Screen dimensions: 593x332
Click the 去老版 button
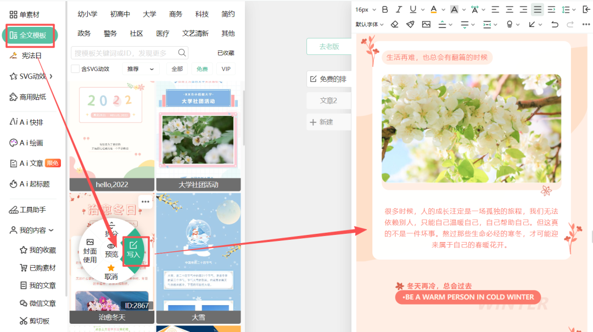(329, 47)
